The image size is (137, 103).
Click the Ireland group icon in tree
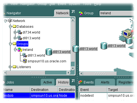coord(20,49)
